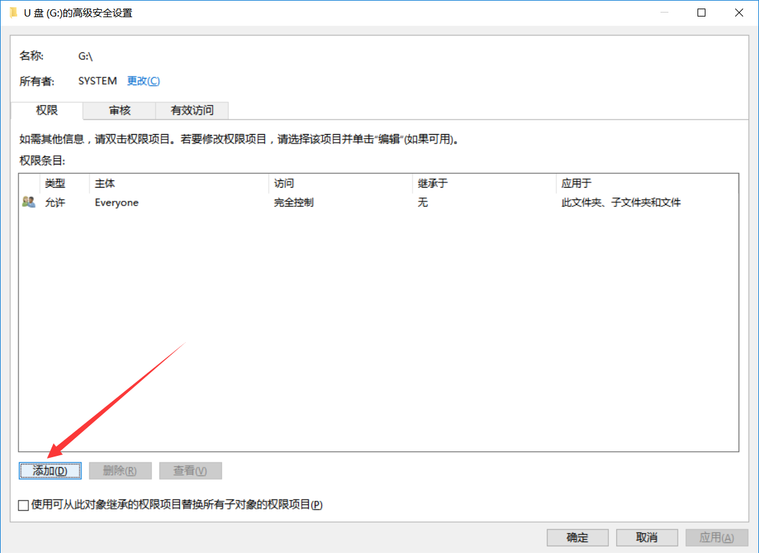Confirm with the 确定 button

577,537
